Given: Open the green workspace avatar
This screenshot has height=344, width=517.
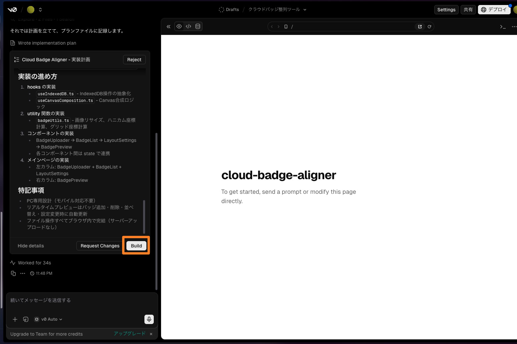Looking at the screenshot, I should coord(31,10).
